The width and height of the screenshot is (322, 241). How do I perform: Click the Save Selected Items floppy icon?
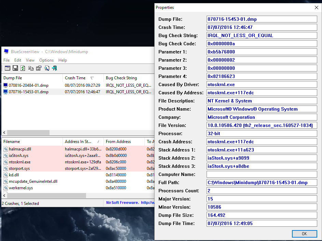coord(15,68)
